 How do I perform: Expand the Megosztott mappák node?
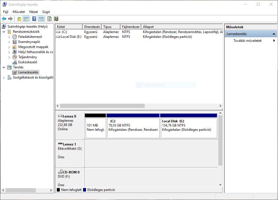(9, 47)
